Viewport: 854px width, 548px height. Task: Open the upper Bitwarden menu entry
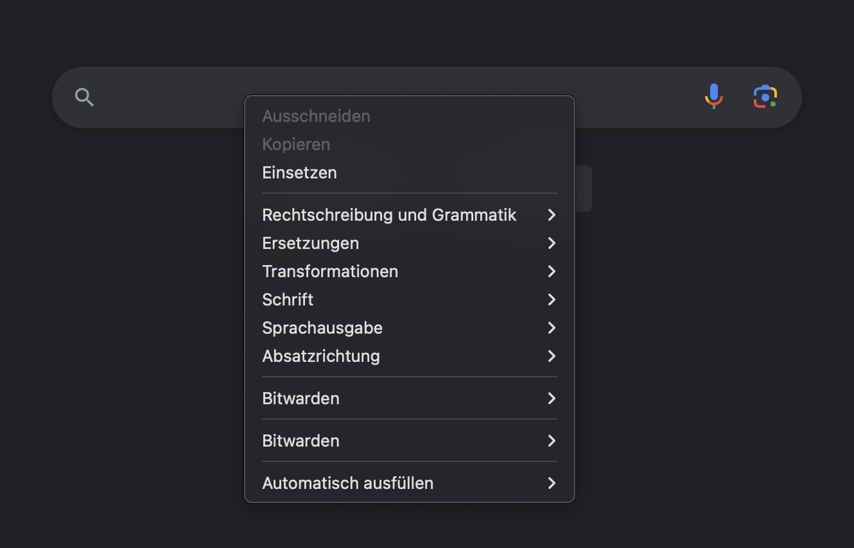[x=301, y=398]
